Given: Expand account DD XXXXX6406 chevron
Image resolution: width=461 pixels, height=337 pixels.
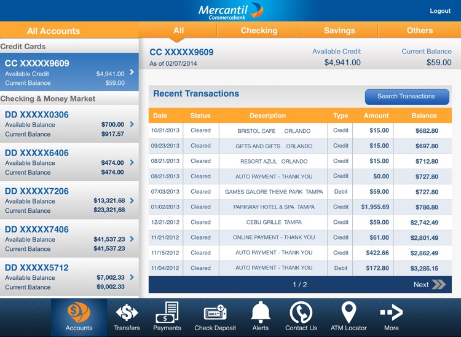Looking at the screenshot, I should click(x=132, y=162).
